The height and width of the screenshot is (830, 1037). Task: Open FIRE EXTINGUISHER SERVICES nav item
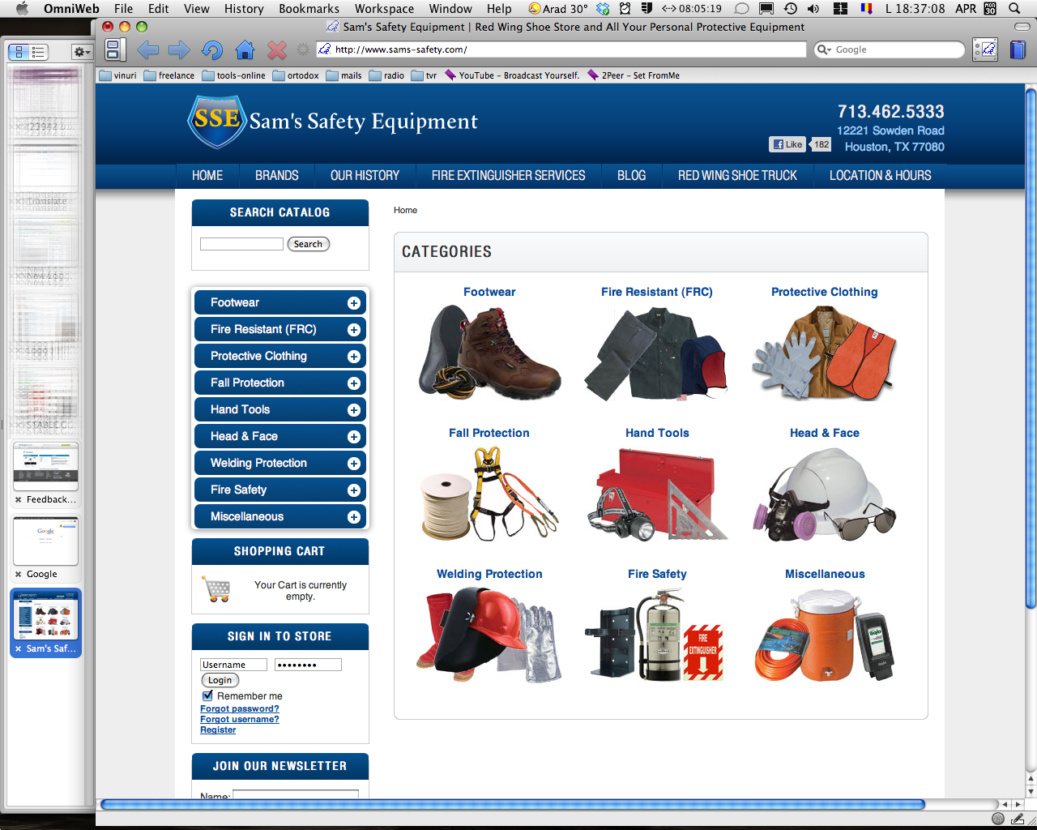(508, 175)
